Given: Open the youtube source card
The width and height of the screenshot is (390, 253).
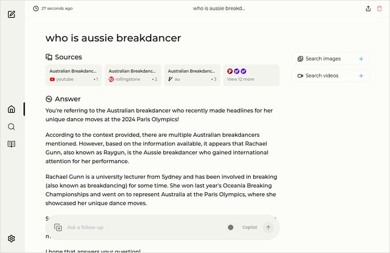Looking at the screenshot, I should pos(74,75).
